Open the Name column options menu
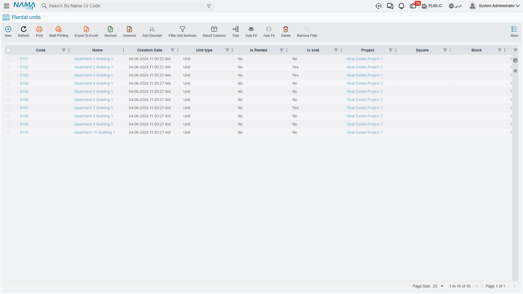The image size is (523, 294). coord(123,50)
